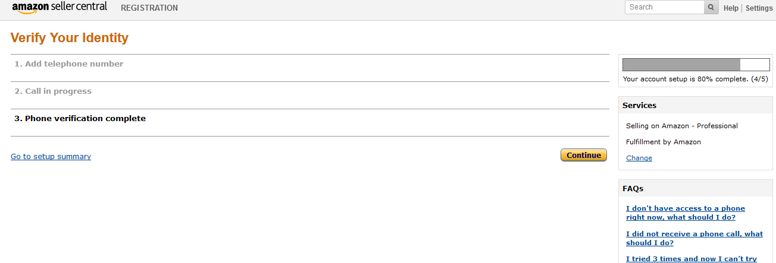Expand step 1 Add telephone number

pos(69,64)
